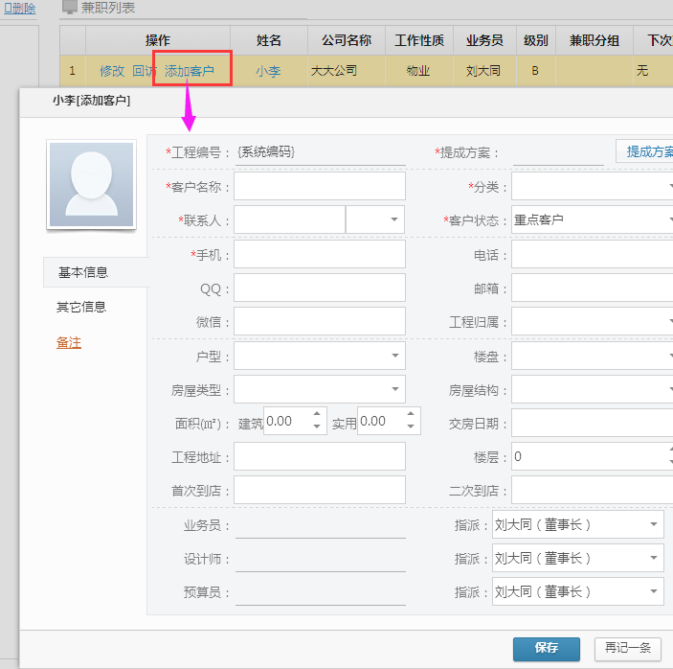Click the 兼职列表 panel monitor icon

69,8
